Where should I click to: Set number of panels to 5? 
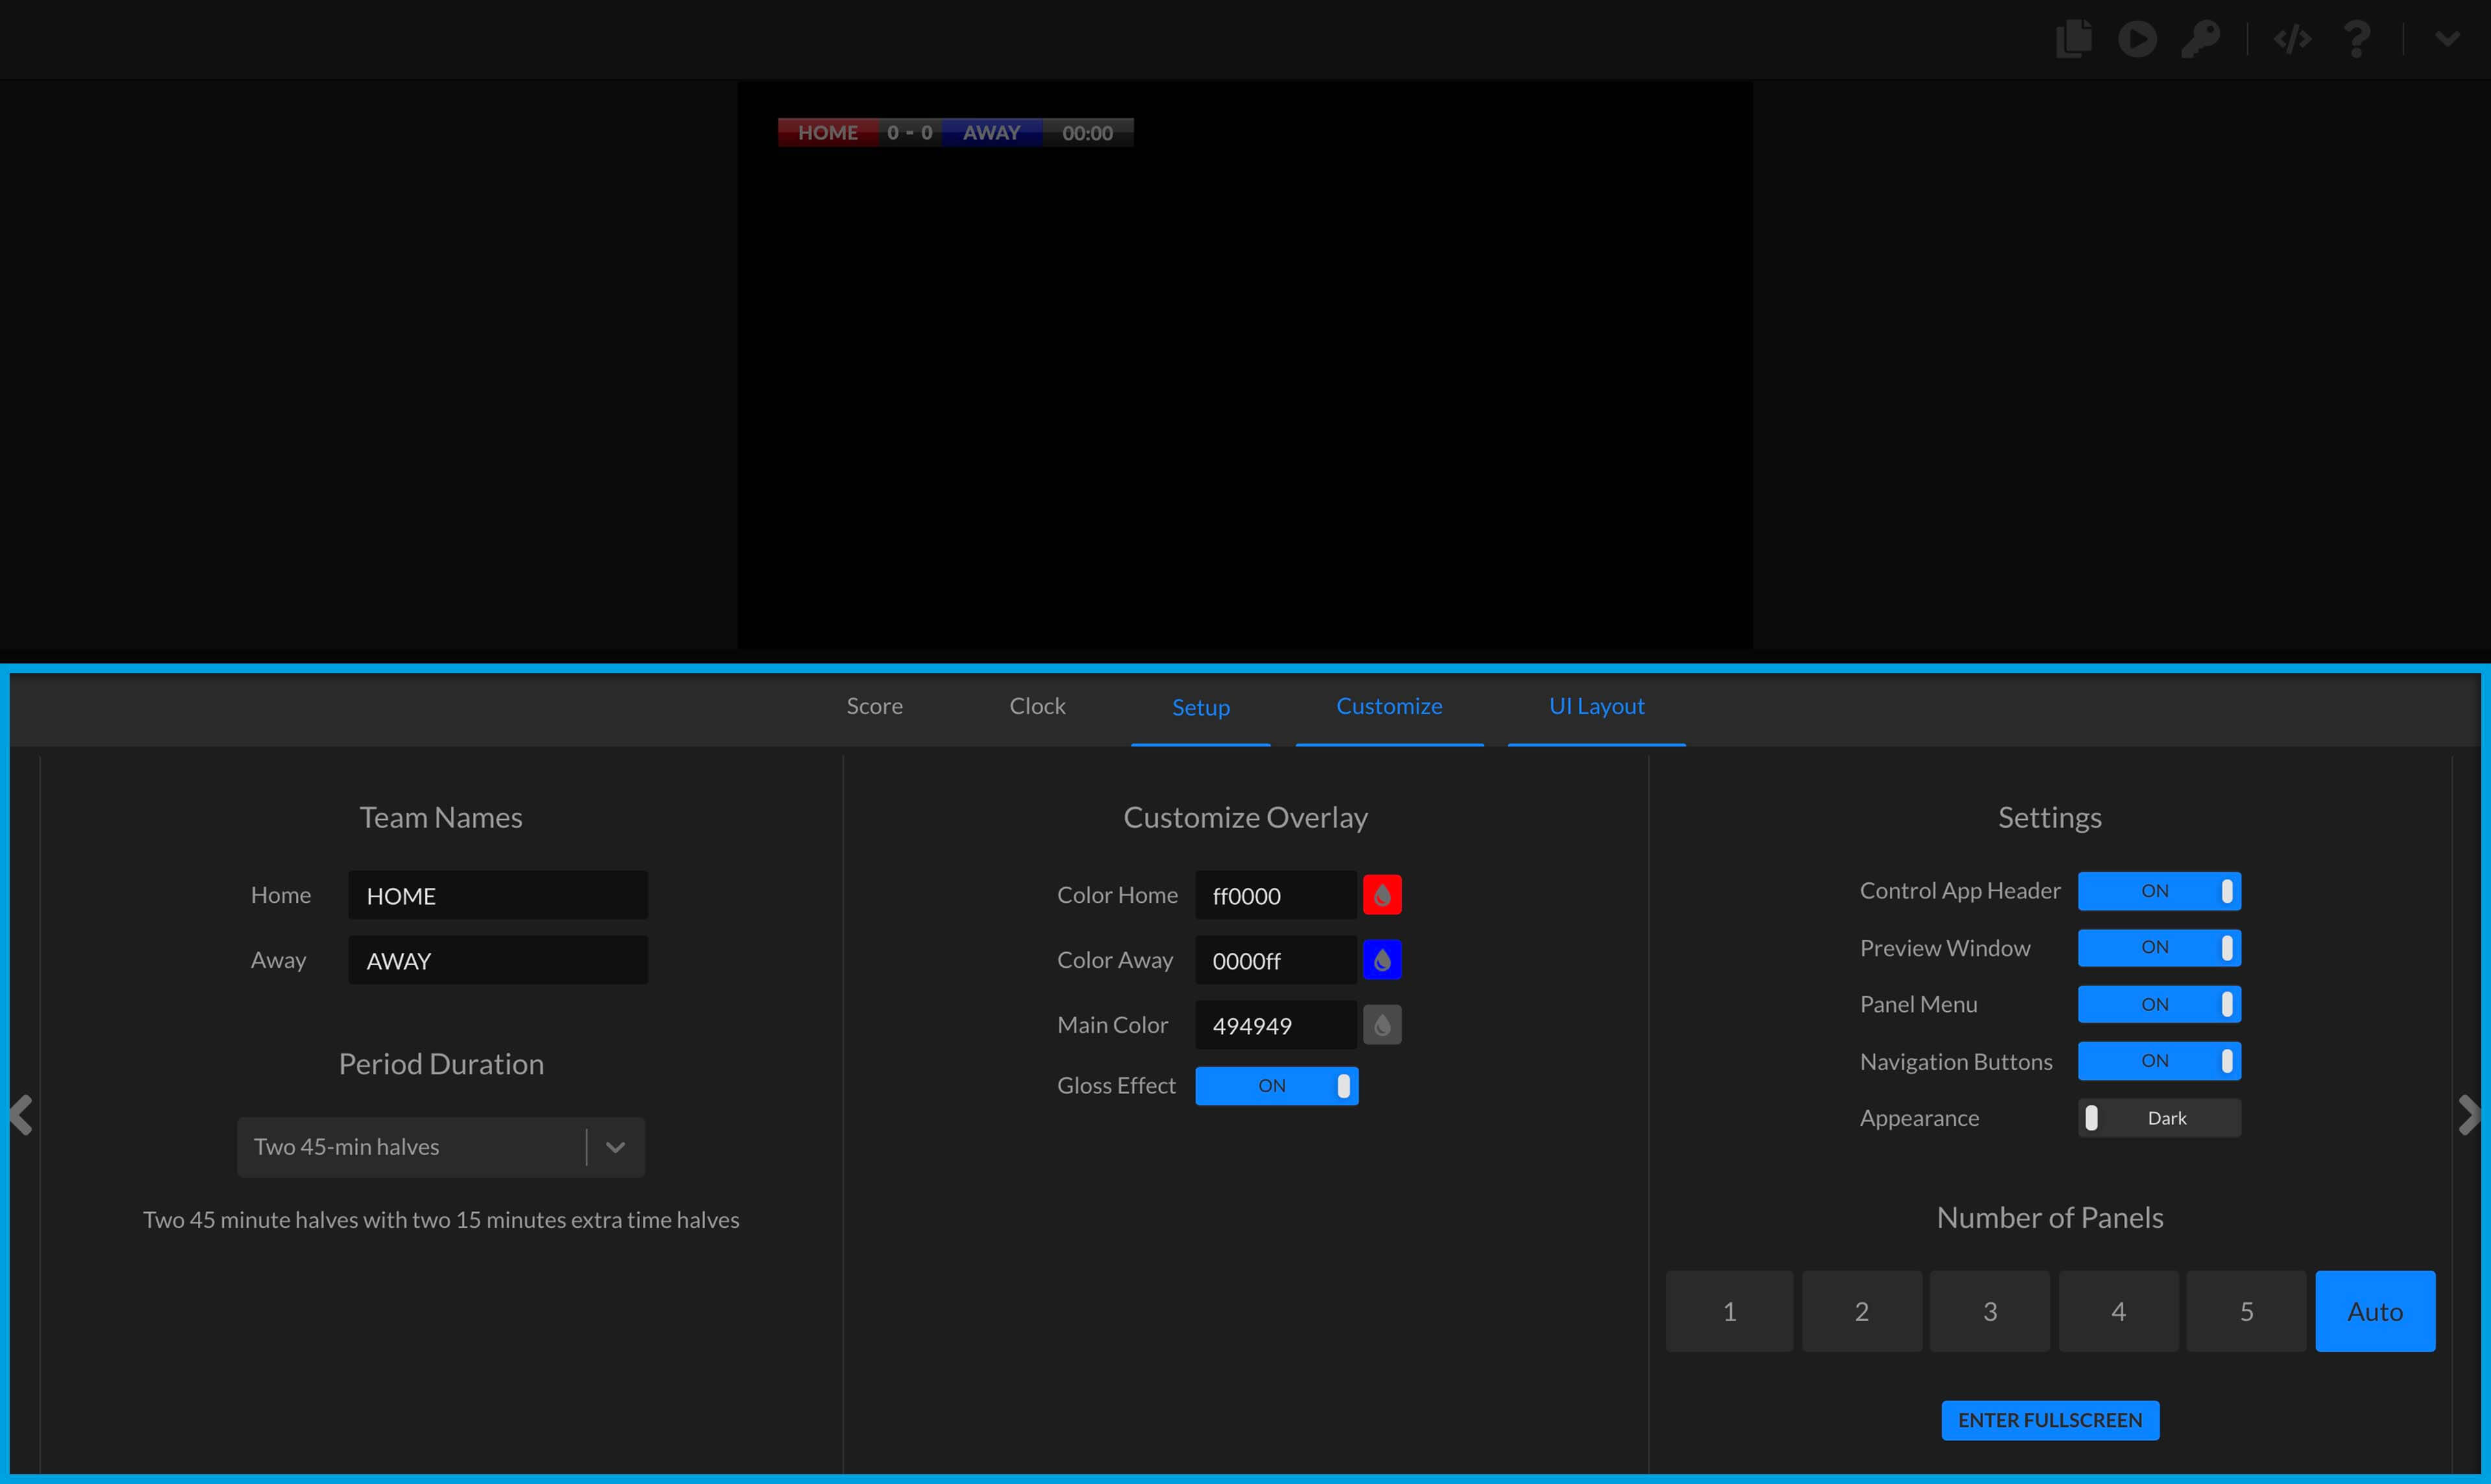click(2246, 1311)
